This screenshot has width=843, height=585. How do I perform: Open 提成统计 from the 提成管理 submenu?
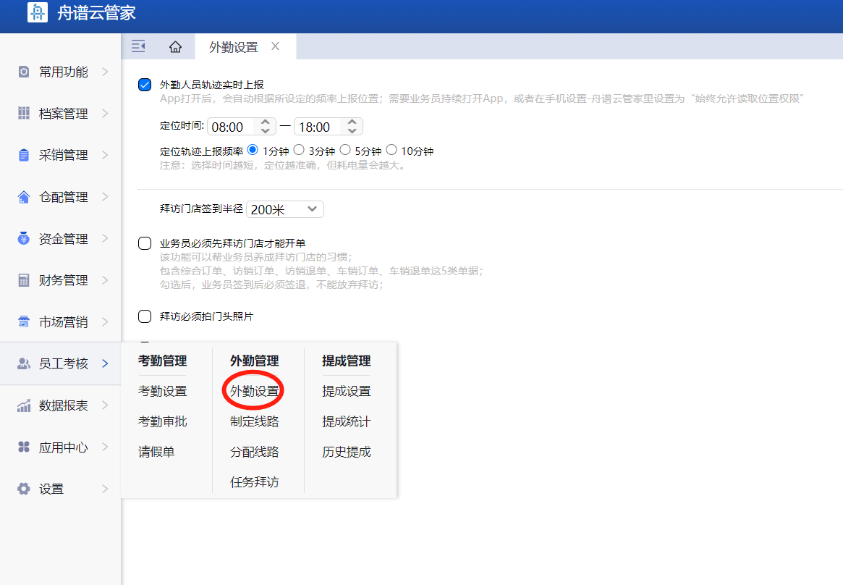pyautogui.click(x=346, y=421)
